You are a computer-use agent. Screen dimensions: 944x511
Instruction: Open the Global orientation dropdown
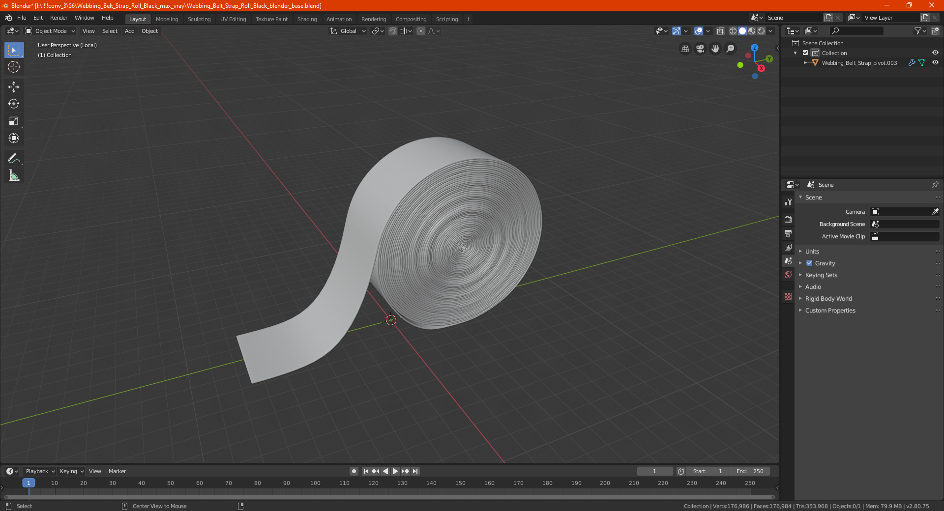click(x=348, y=31)
